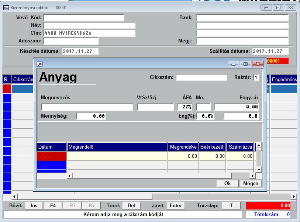Click the red row marker in main grid
This screenshot has width=300, height=222.
[7, 89]
